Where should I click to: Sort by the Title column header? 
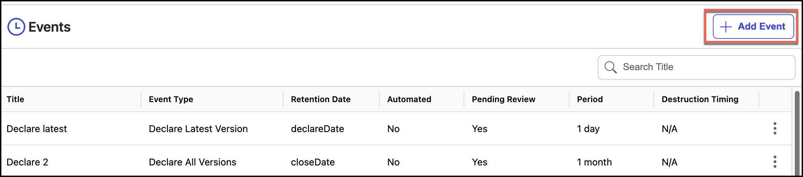pyautogui.click(x=15, y=99)
